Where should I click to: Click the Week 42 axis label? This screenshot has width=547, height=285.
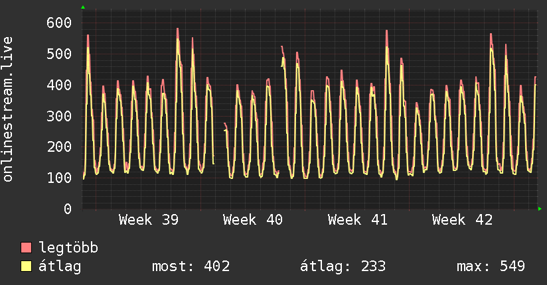click(462, 220)
